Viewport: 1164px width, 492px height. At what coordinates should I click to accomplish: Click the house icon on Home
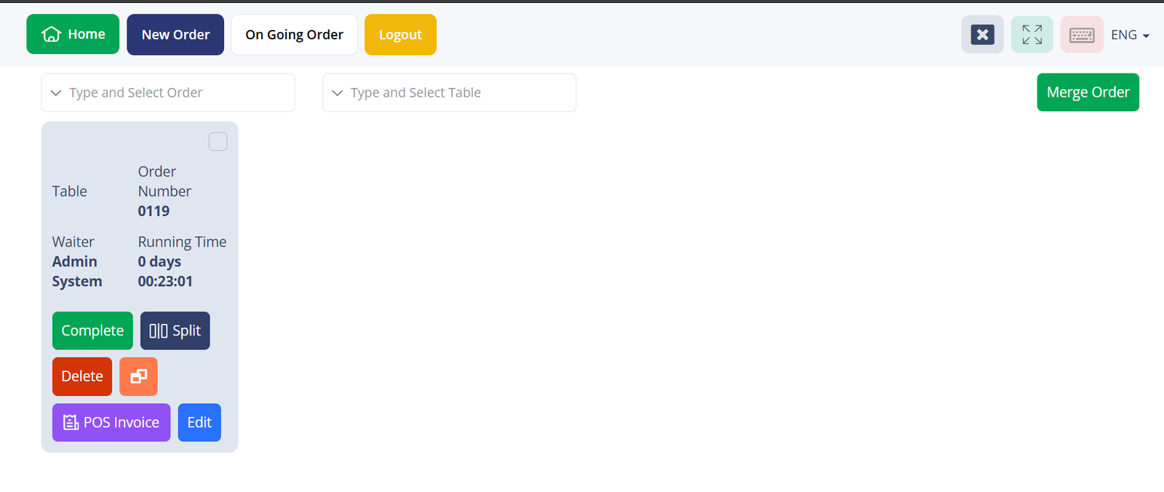pyautogui.click(x=51, y=34)
